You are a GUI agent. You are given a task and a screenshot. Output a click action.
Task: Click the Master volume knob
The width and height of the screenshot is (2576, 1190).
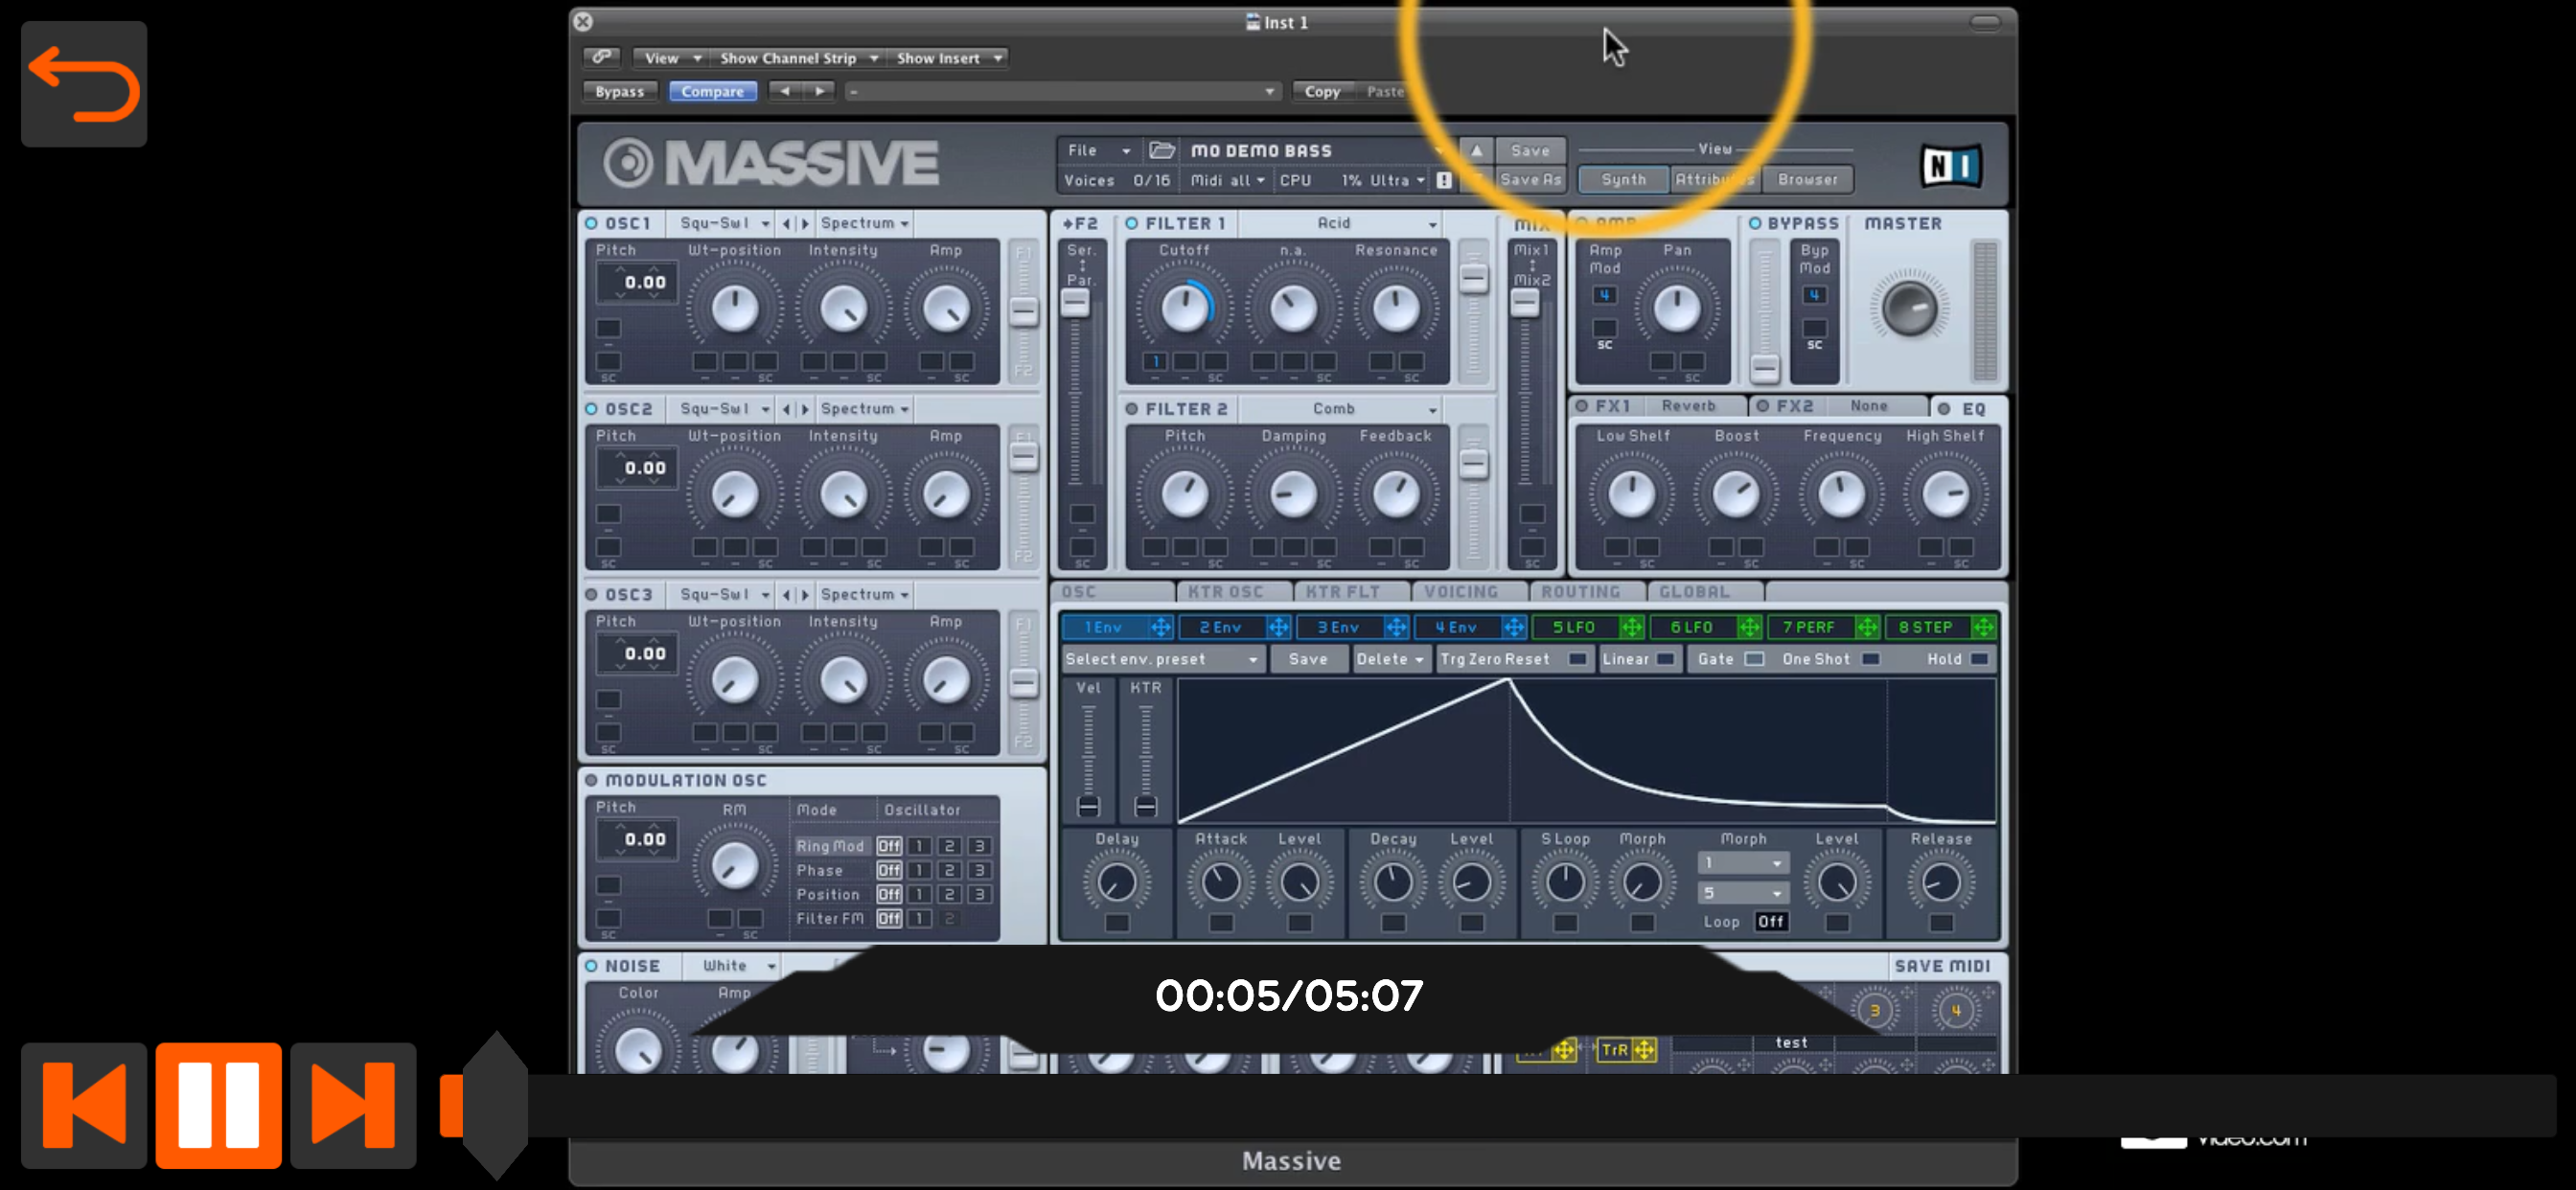click(1909, 308)
